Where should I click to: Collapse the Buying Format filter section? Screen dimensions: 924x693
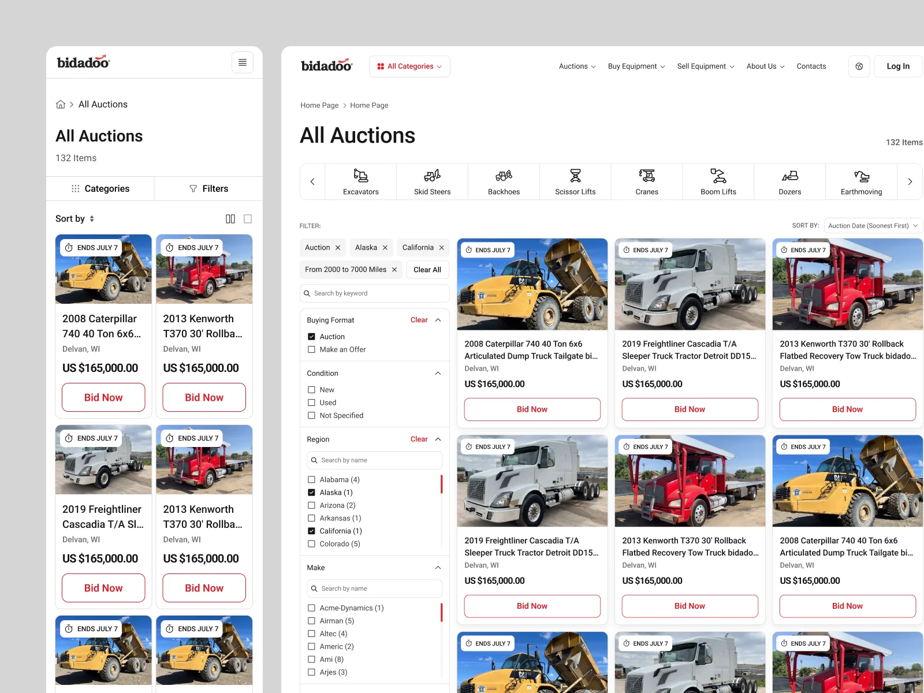438,320
